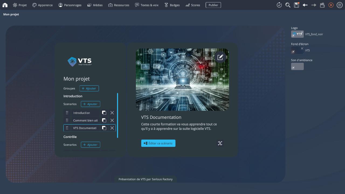Screen dimensions: 345x194
Task: Grab drag handle of Introduction scenario
Action: pyautogui.click(x=67, y=113)
